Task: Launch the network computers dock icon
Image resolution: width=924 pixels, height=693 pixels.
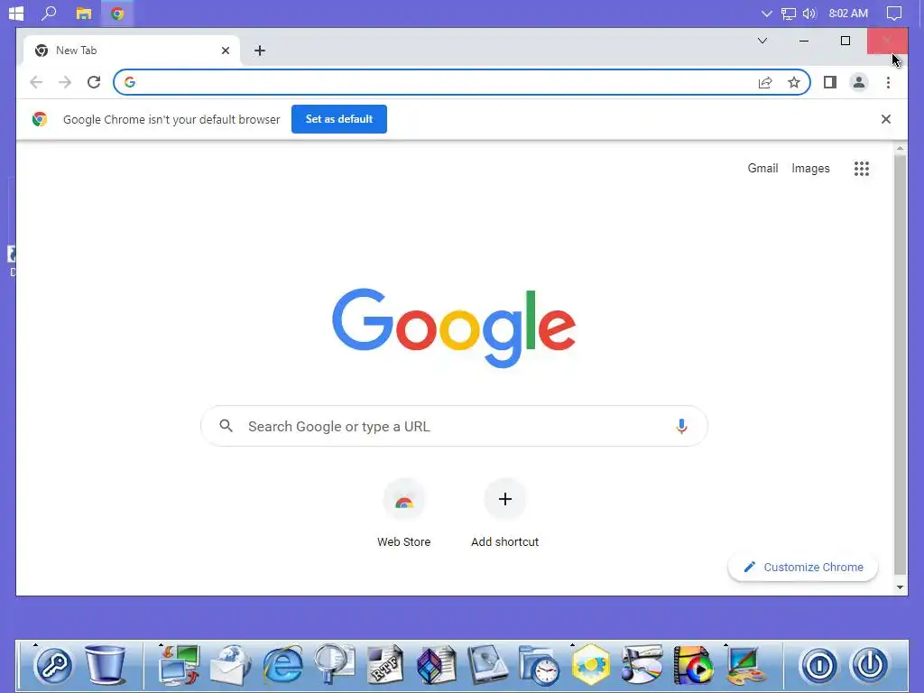Action: pyautogui.click(x=180, y=665)
